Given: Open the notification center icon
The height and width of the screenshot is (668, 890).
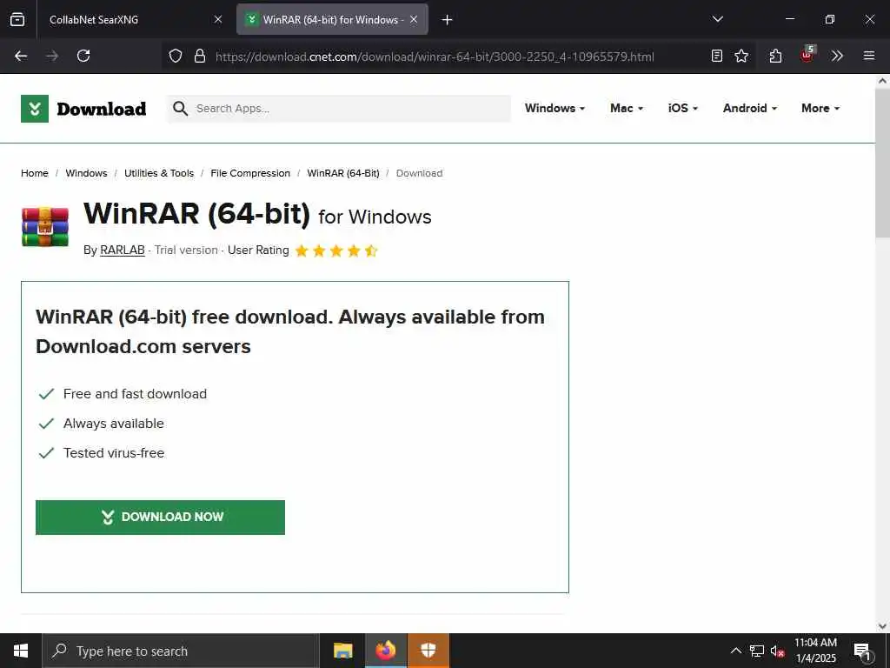Looking at the screenshot, I should pos(862,651).
